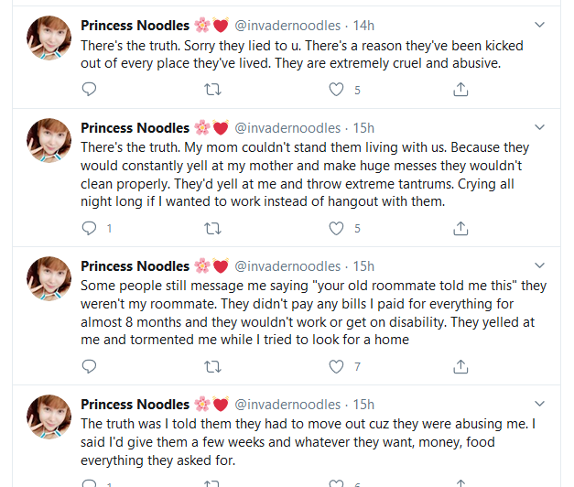The image size is (574, 487).
Task: Share the 14h tweet
Action: pos(461,90)
